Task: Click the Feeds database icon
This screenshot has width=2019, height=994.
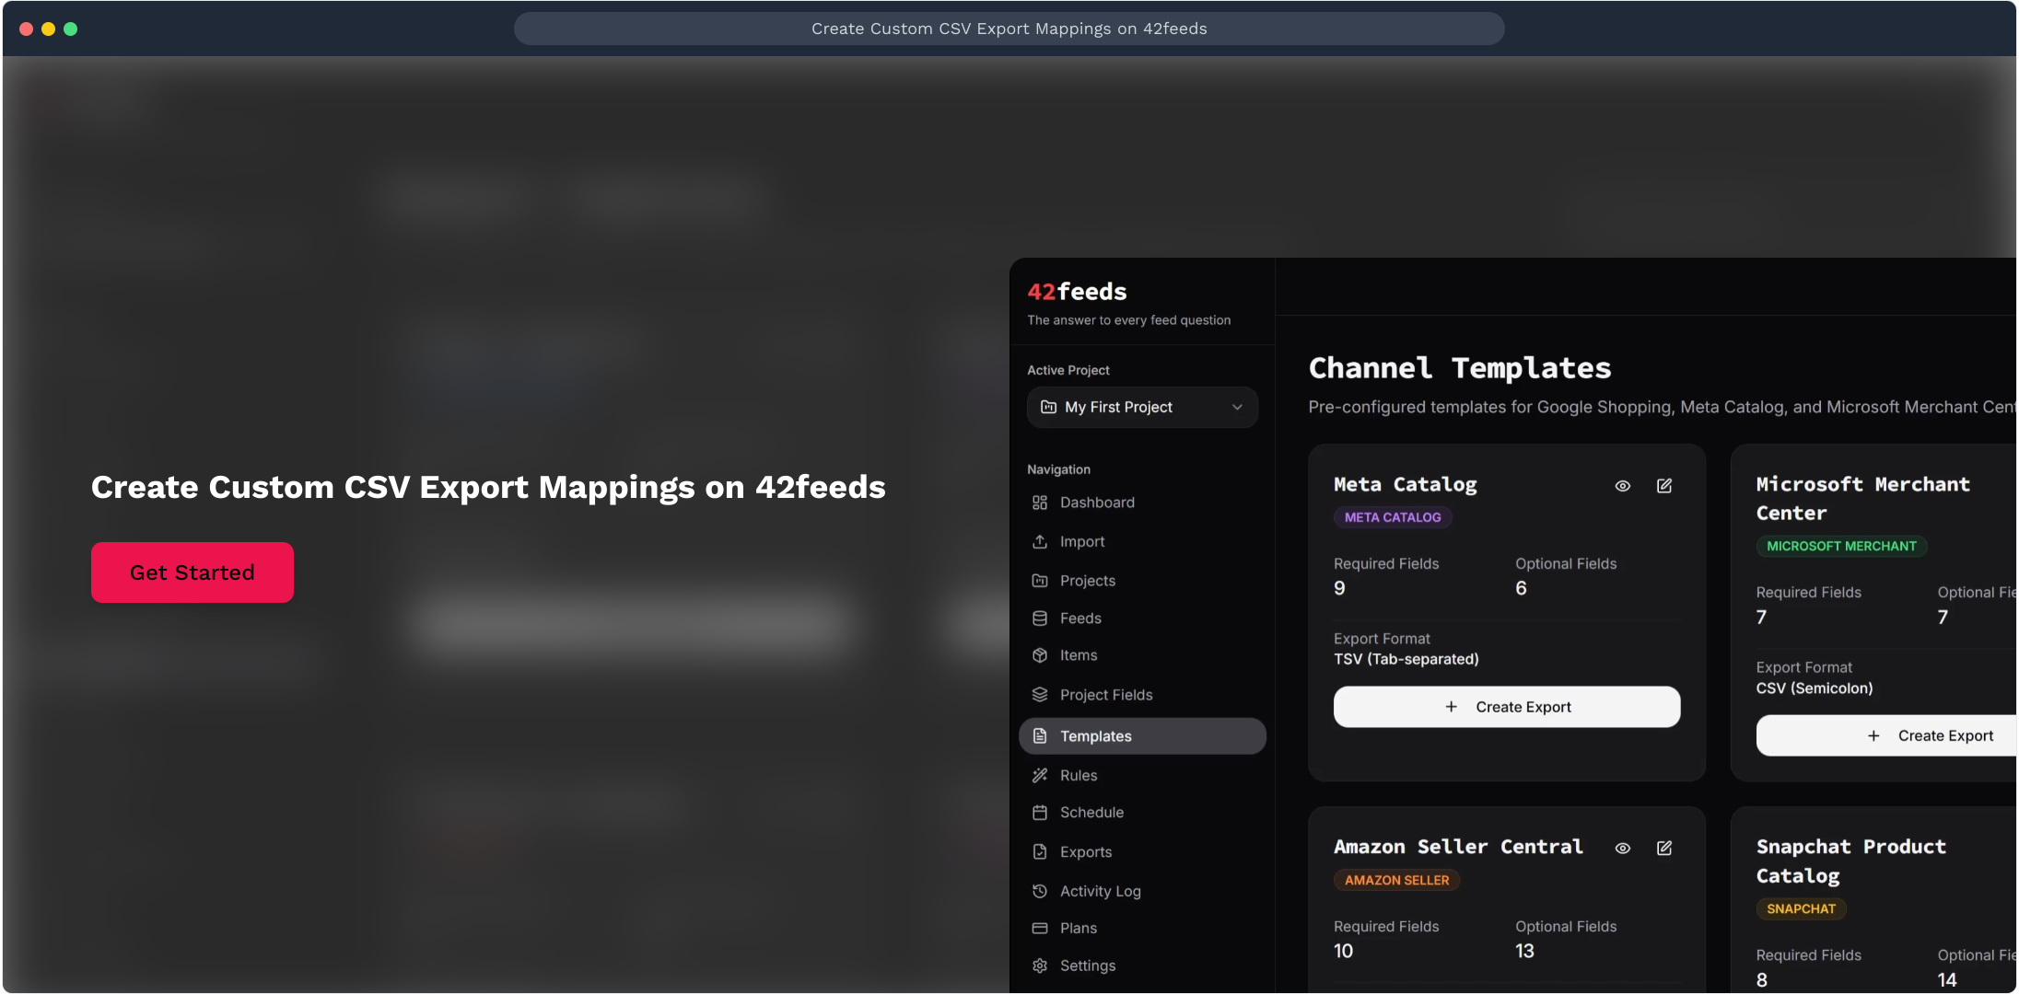Action: coord(1040,618)
